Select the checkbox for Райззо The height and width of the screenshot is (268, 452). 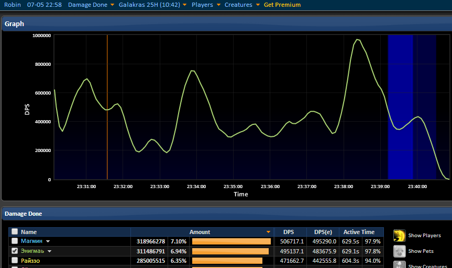[15, 261]
